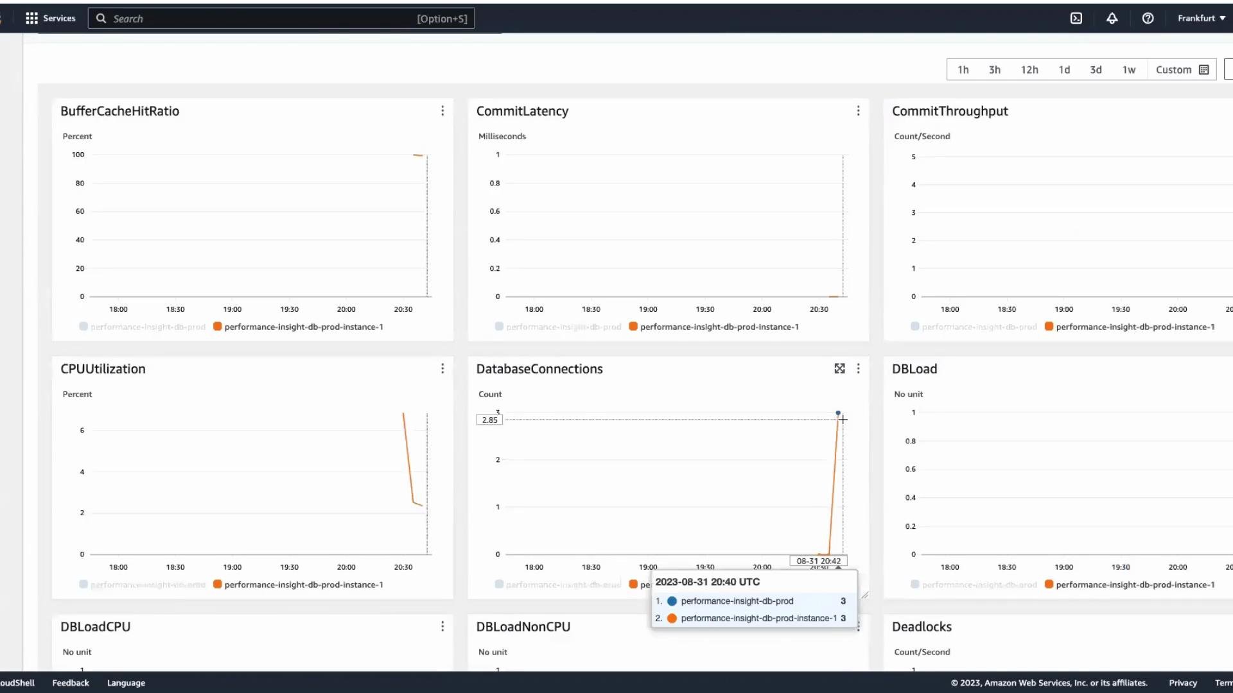1233x693 pixels.
Task: Expand the Frankfurt region dropdown
Action: 1201,18
